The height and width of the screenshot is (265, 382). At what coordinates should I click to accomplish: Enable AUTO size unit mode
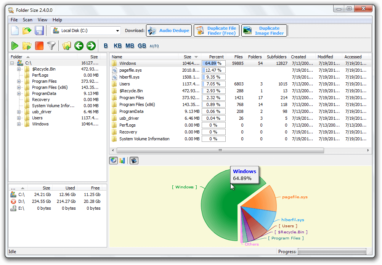tap(154, 46)
